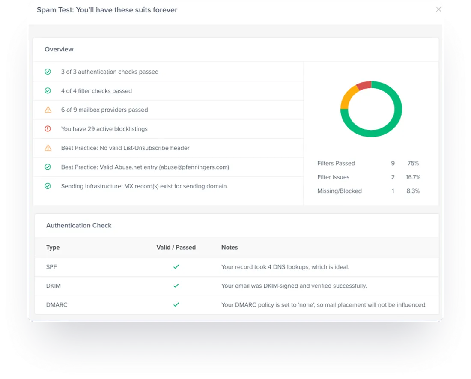Click the Filters Passed count 9
Screen dimensions: 471x379
[393, 163]
